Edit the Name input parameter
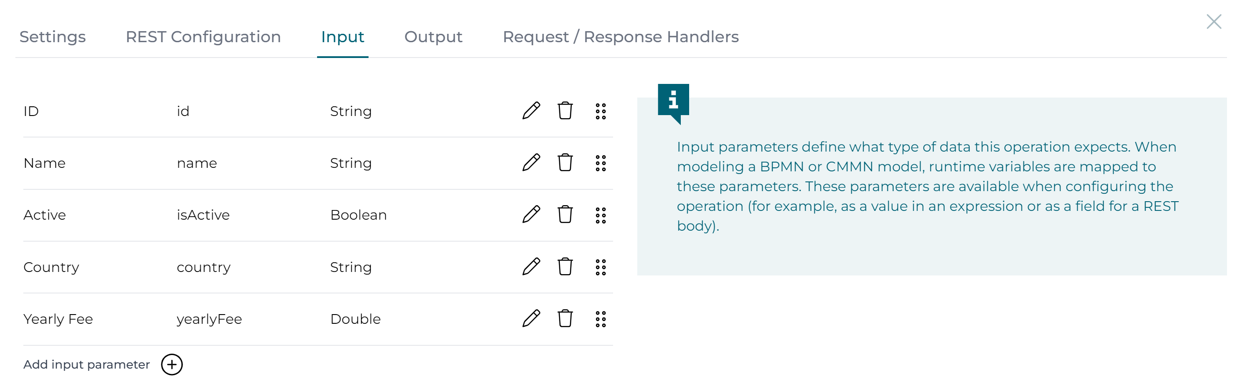Image resolution: width=1238 pixels, height=391 pixels. tap(530, 163)
